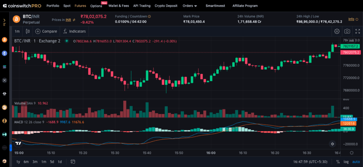Switch price currency with INR swap toggle
This screenshot has width=363, height=167.
(74, 20)
